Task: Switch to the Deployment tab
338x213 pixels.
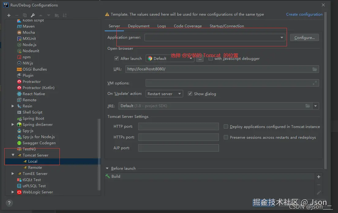Action: point(139,26)
